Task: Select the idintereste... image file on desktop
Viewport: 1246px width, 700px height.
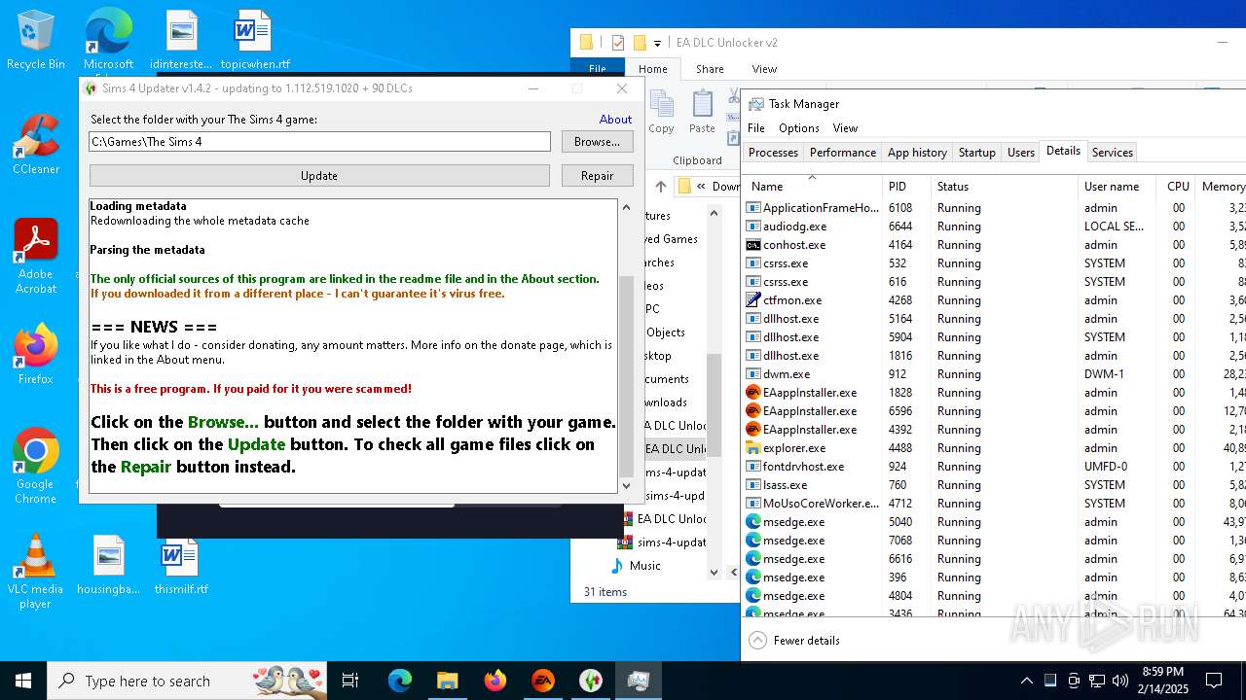Action: tap(181, 41)
